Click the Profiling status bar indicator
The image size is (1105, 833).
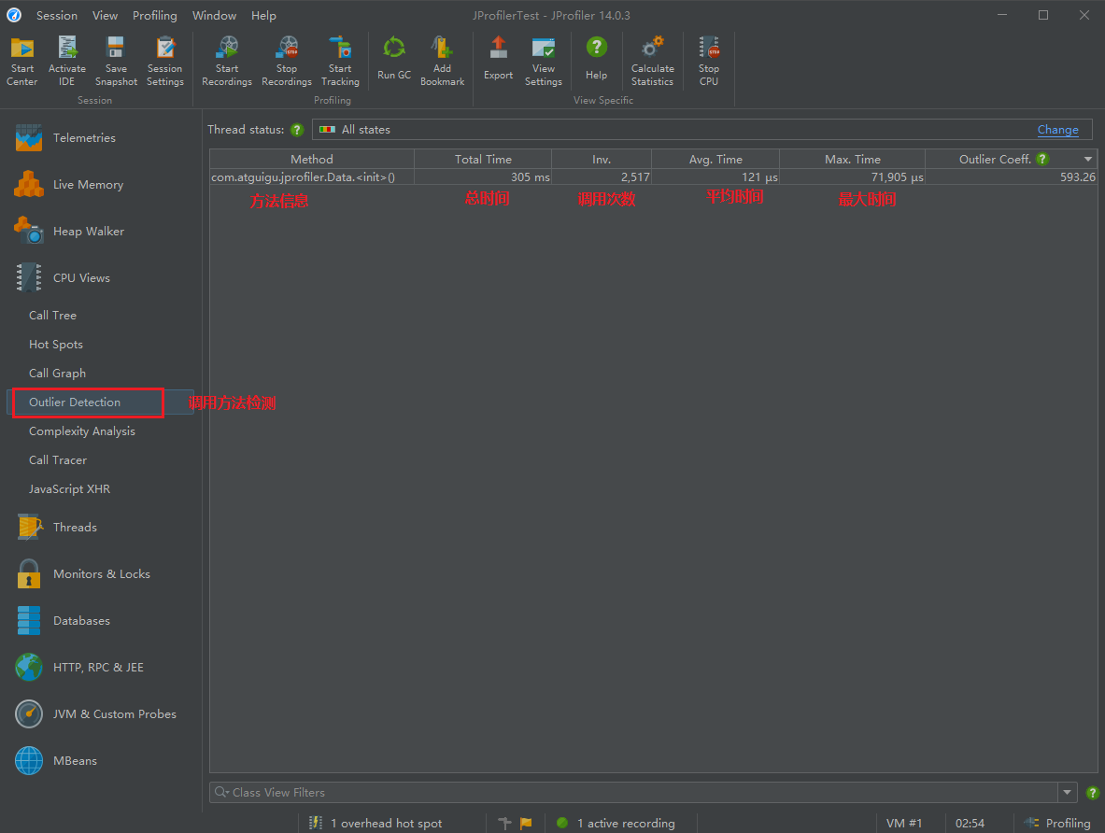click(x=1057, y=823)
